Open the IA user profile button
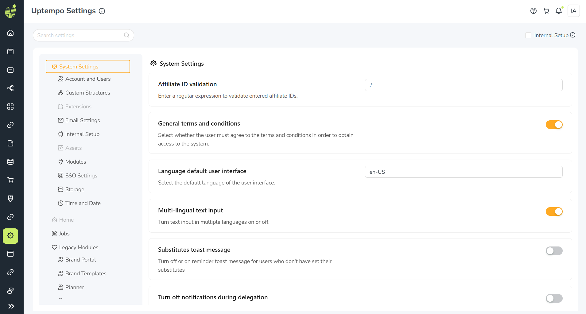Screen dimensions: 586x314 (573, 11)
